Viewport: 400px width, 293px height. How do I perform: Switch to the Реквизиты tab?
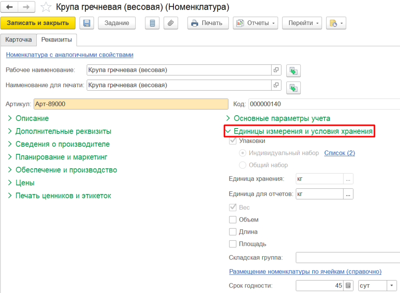[x=57, y=40]
